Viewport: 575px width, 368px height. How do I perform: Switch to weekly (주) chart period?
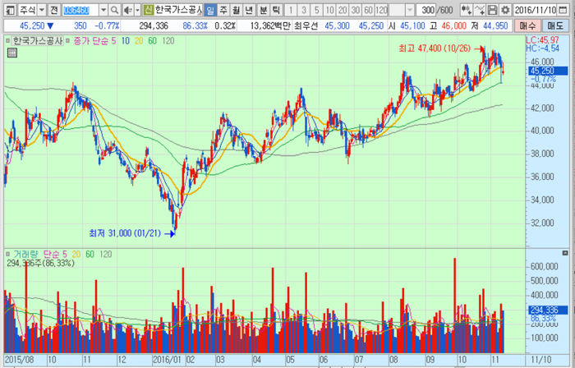point(223,10)
